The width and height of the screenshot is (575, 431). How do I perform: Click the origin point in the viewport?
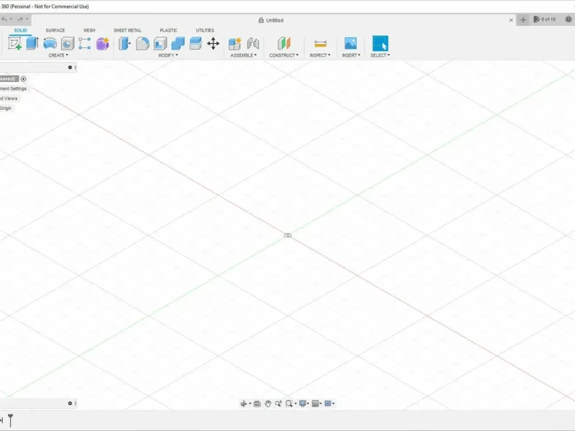pyautogui.click(x=288, y=236)
